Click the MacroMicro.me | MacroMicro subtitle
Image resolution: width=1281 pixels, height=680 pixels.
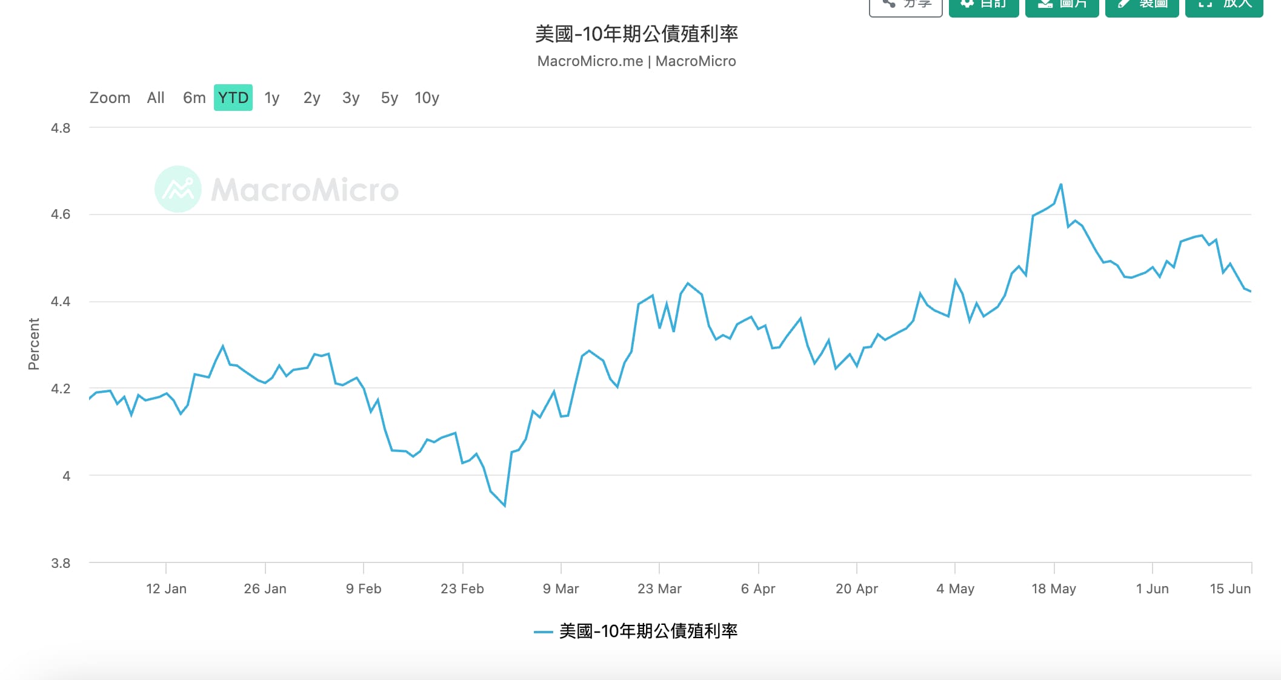click(636, 61)
